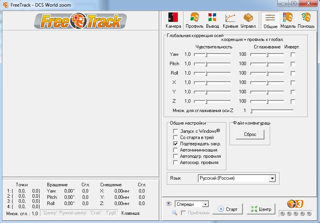
Task: Click the eye view icon
Action: pos(168,203)
